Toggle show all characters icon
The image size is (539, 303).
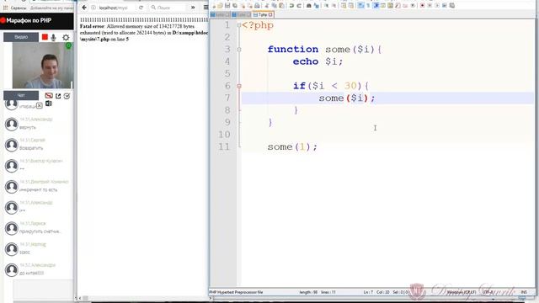click(x=368, y=6)
